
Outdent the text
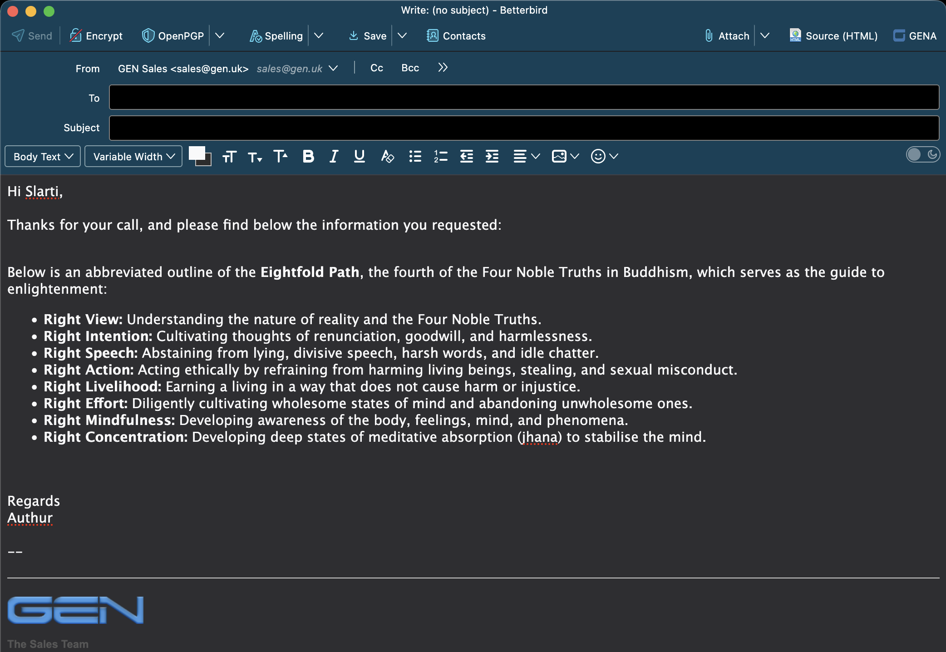(x=467, y=157)
